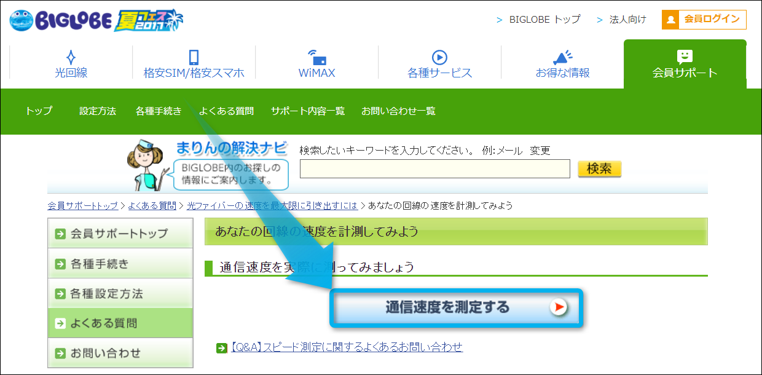Select 各種設定方法 in the sidebar
Viewport: 762px width, 375px height.
(107, 294)
